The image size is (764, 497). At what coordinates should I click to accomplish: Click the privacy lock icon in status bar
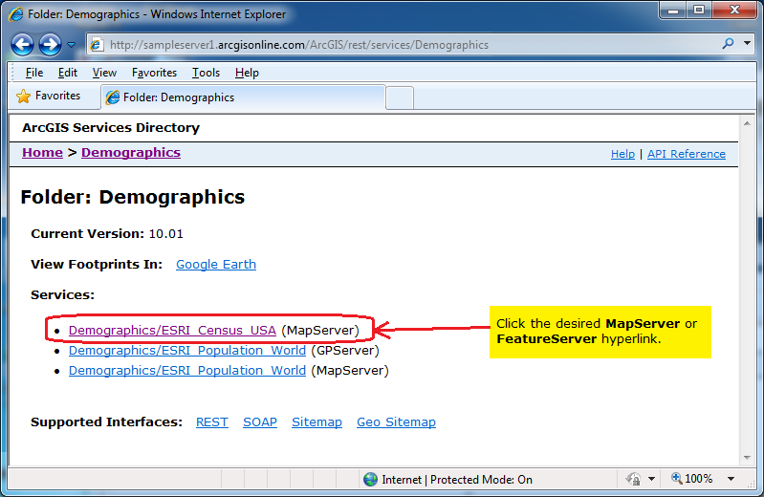(633, 479)
